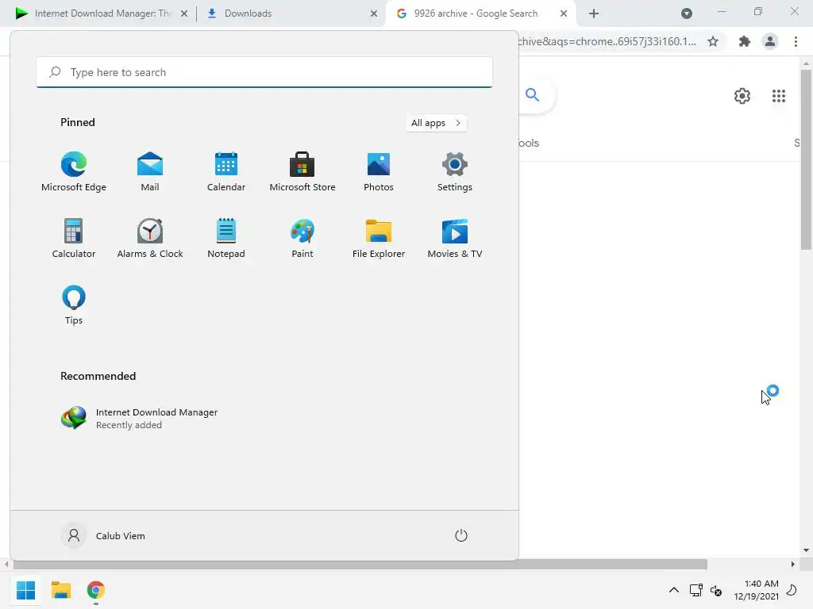The height and width of the screenshot is (609, 813).
Task: Click the Windows Start button on taskbar
Action: tap(25, 590)
